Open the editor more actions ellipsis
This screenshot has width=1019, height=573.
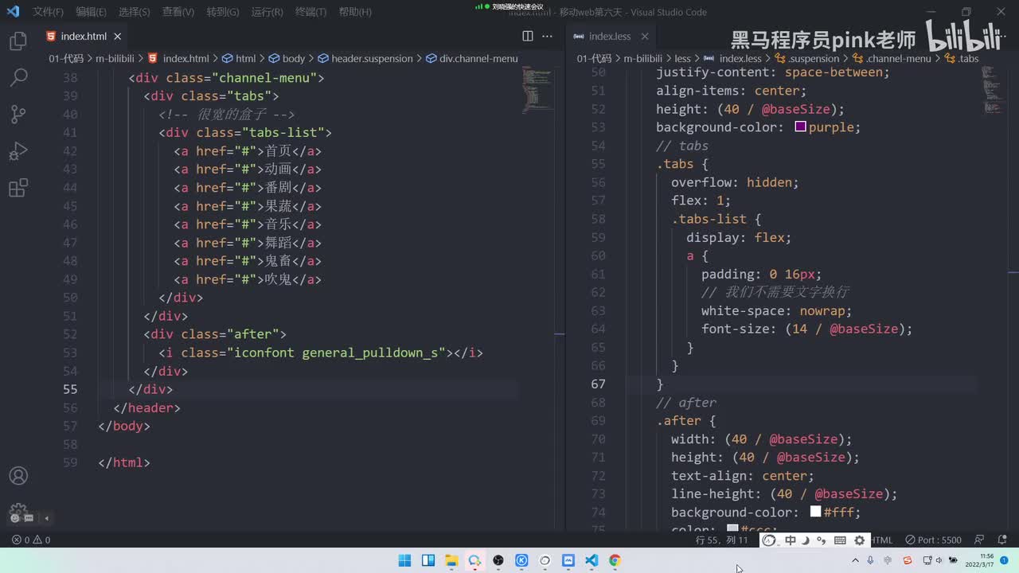click(547, 36)
